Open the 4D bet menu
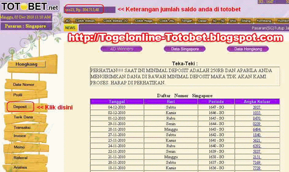This screenshot has height=172, width=289. [68, 21]
